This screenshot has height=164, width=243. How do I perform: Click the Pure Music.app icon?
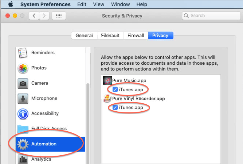(107, 80)
